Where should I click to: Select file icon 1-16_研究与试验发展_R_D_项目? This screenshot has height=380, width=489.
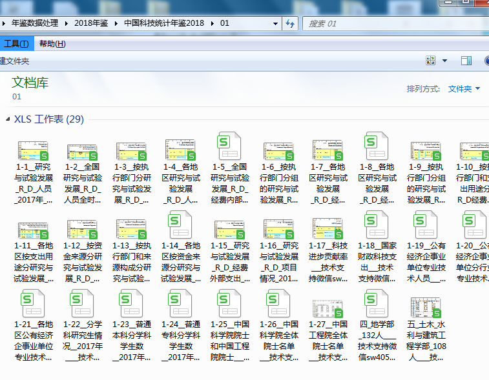tap(279, 229)
